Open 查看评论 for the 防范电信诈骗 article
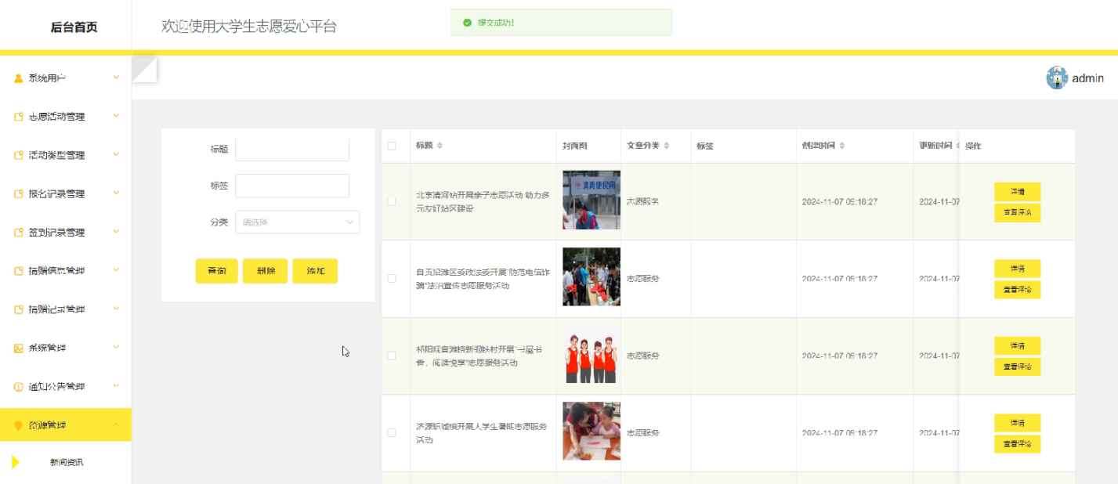The height and width of the screenshot is (484, 1118). [x=1017, y=290]
